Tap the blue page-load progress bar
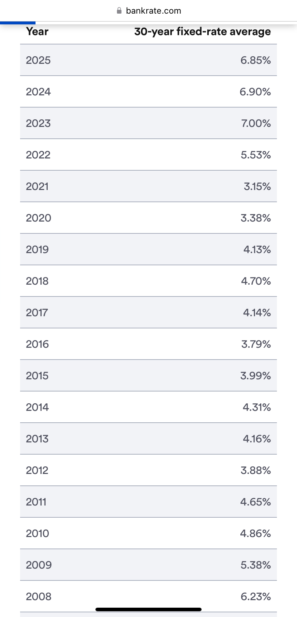 point(18,23)
